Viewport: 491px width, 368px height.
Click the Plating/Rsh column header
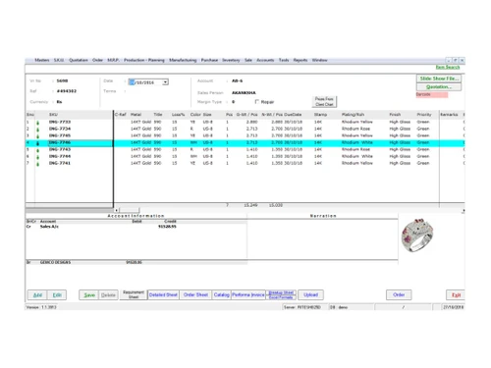(353, 115)
